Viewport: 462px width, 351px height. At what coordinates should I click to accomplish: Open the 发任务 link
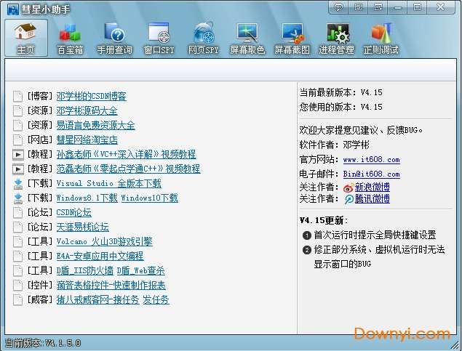156,299
